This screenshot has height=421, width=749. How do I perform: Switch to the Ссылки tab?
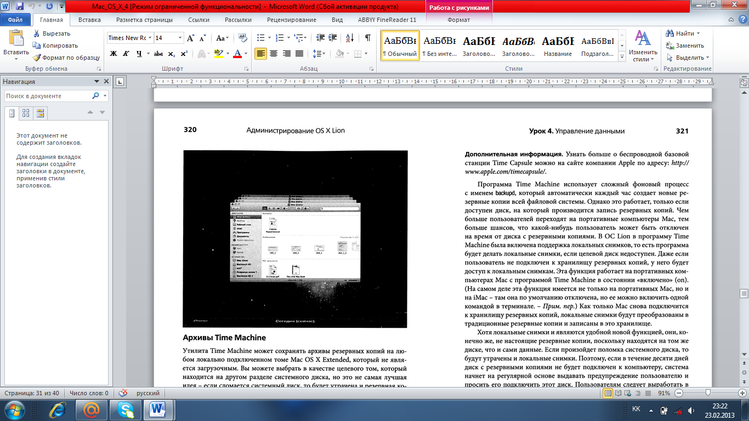(x=198, y=20)
